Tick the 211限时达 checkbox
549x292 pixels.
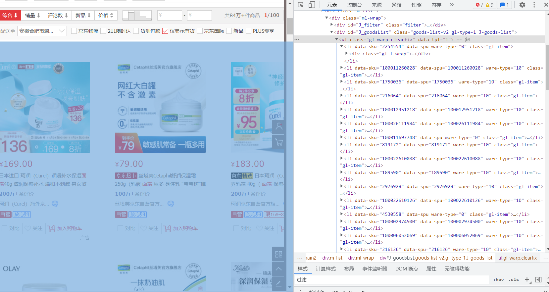[x=103, y=31]
